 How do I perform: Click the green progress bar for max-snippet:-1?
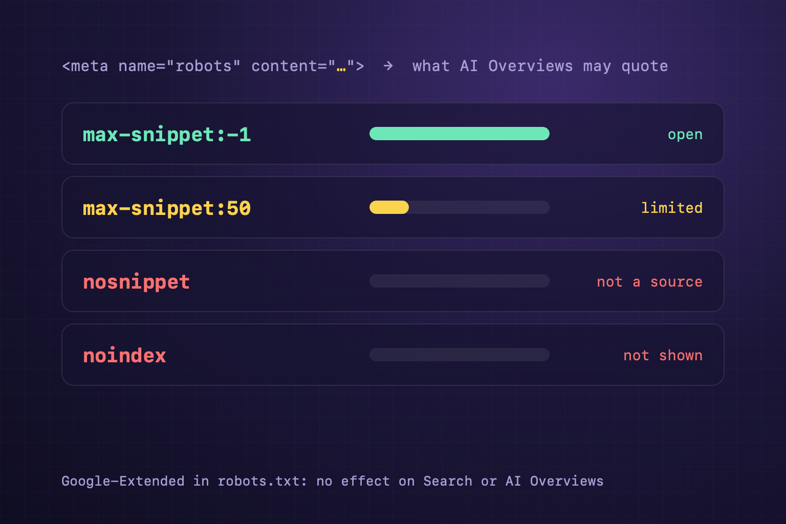point(460,134)
